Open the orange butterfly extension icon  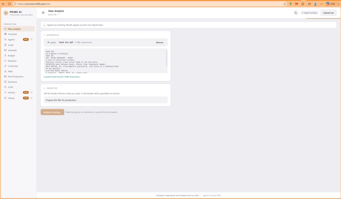[x=297, y=4]
